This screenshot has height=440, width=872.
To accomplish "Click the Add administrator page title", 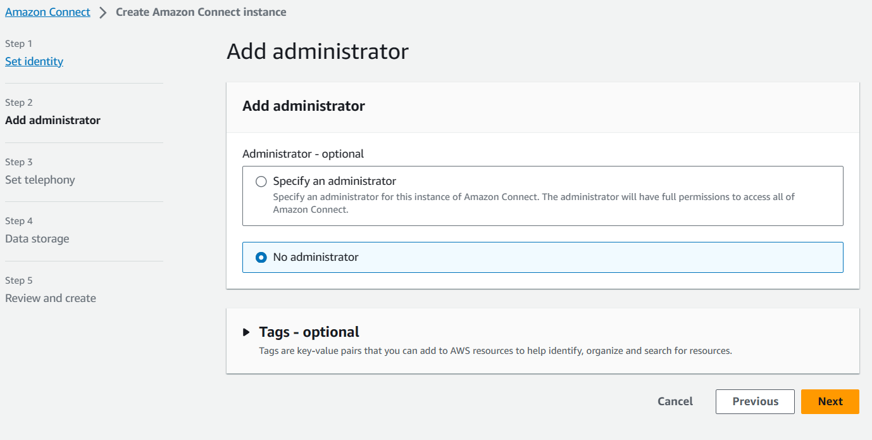I will click(x=317, y=51).
